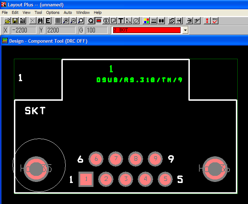
Task: Select the pad between pads 7 and 9
Action: click(136, 159)
